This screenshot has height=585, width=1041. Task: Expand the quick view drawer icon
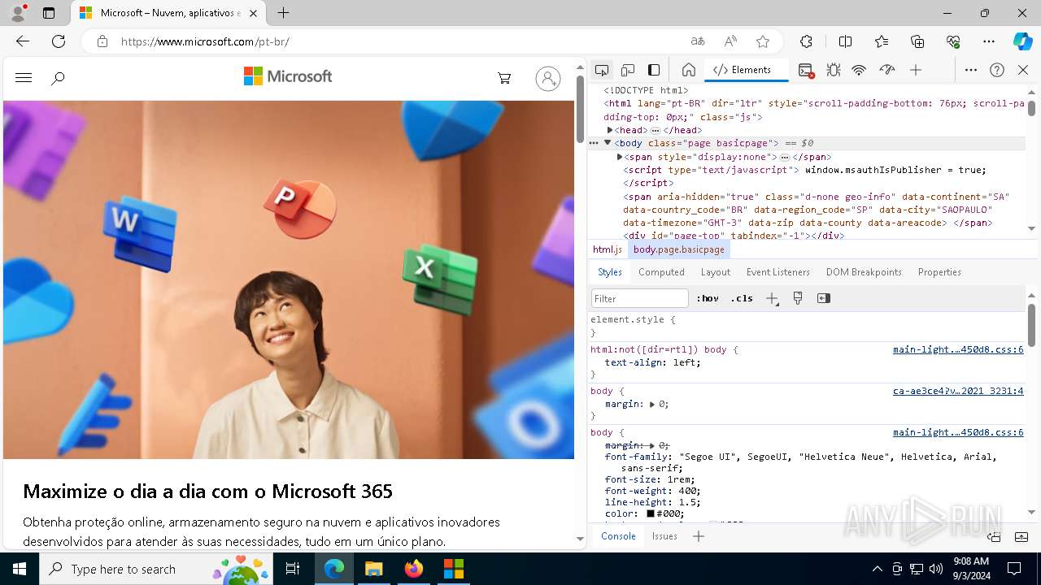pyautogui.click(x=1021, y=536)
